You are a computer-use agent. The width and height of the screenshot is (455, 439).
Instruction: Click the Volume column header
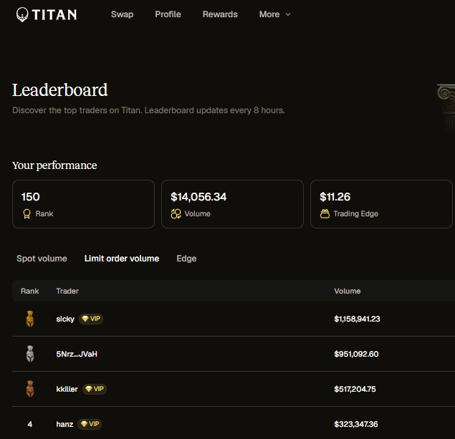click(348, 291)
